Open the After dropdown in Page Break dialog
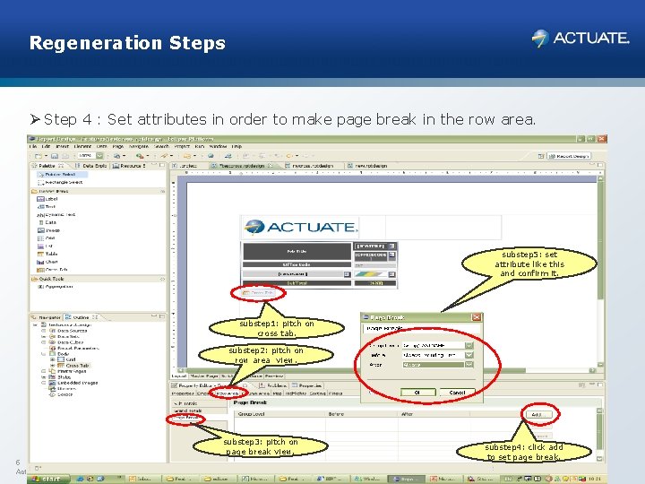The width and height of the screenshot is (645, 484). coord(469,365)
